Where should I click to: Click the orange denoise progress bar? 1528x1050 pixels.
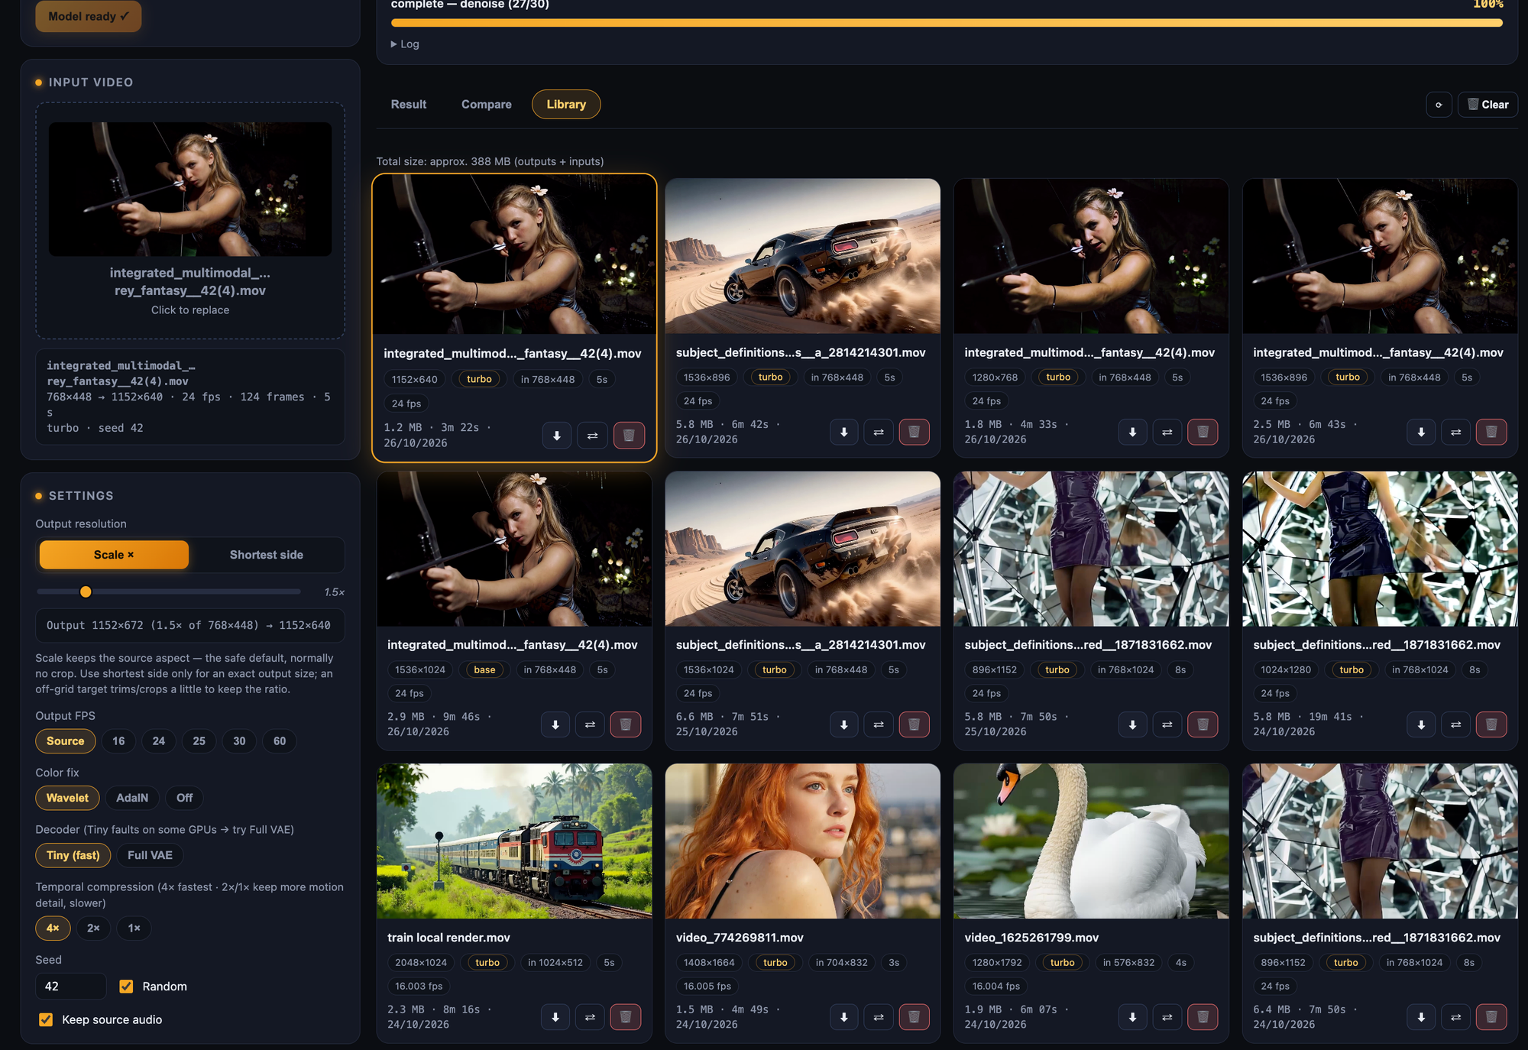coord(947,23)
